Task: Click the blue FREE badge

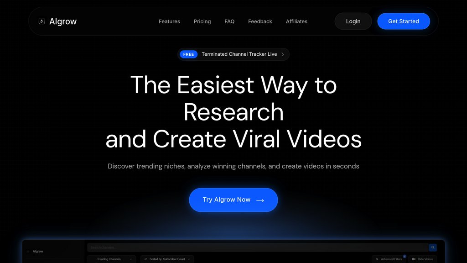Action: tap(188, 54)
